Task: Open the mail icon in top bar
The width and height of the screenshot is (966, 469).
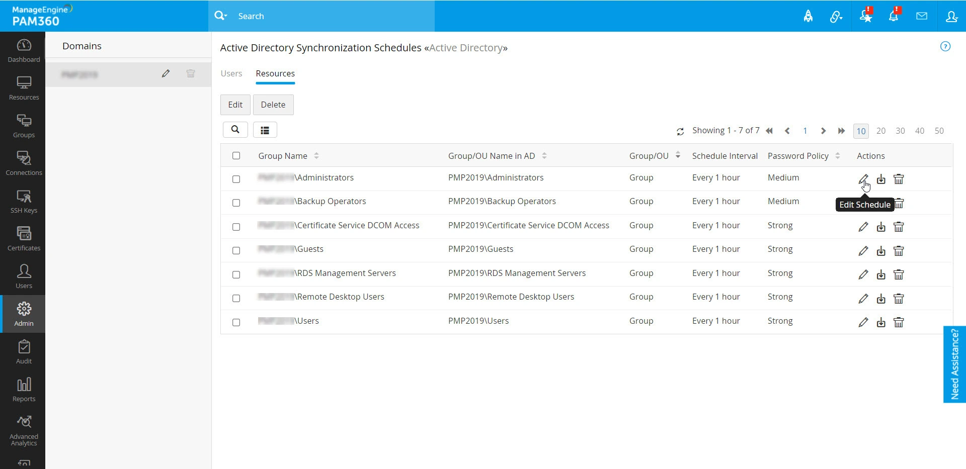Action: tap(922, 16)
